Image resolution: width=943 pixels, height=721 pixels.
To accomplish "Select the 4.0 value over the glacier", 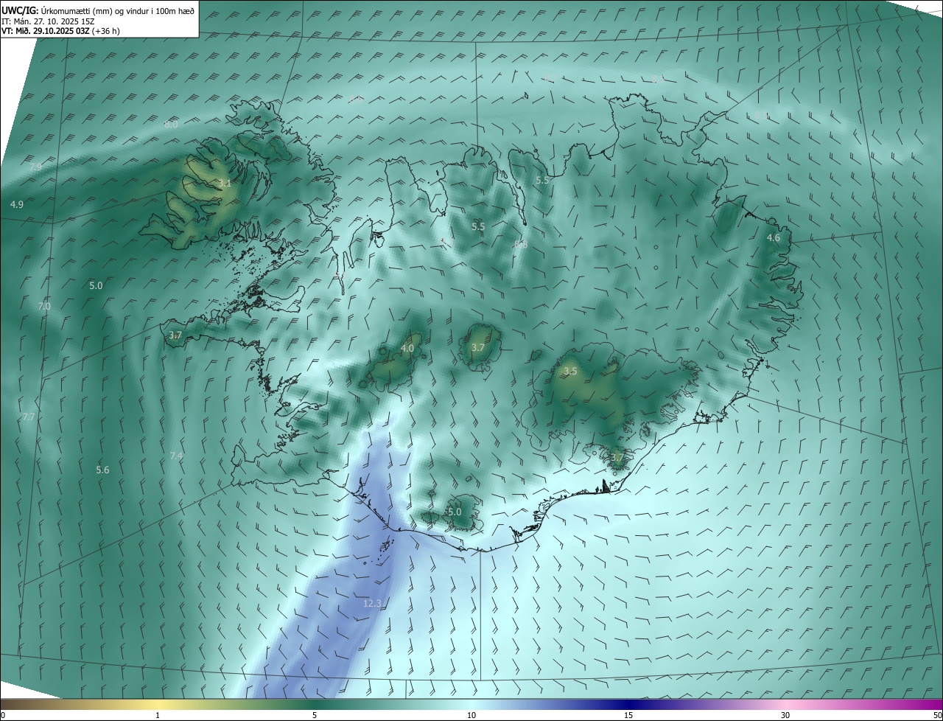I will click(407, 347).
